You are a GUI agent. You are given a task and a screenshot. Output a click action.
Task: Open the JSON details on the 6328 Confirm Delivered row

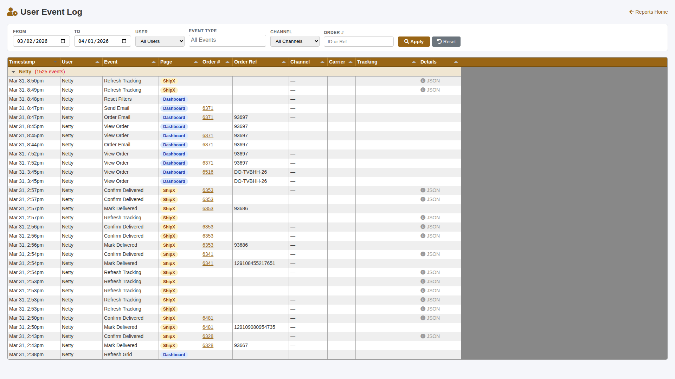coord(423,336)
